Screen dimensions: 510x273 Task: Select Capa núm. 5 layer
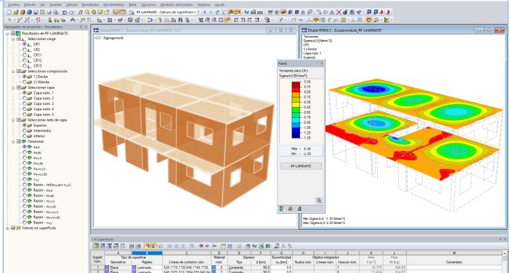pyautogui.click(x=24, y=114)
